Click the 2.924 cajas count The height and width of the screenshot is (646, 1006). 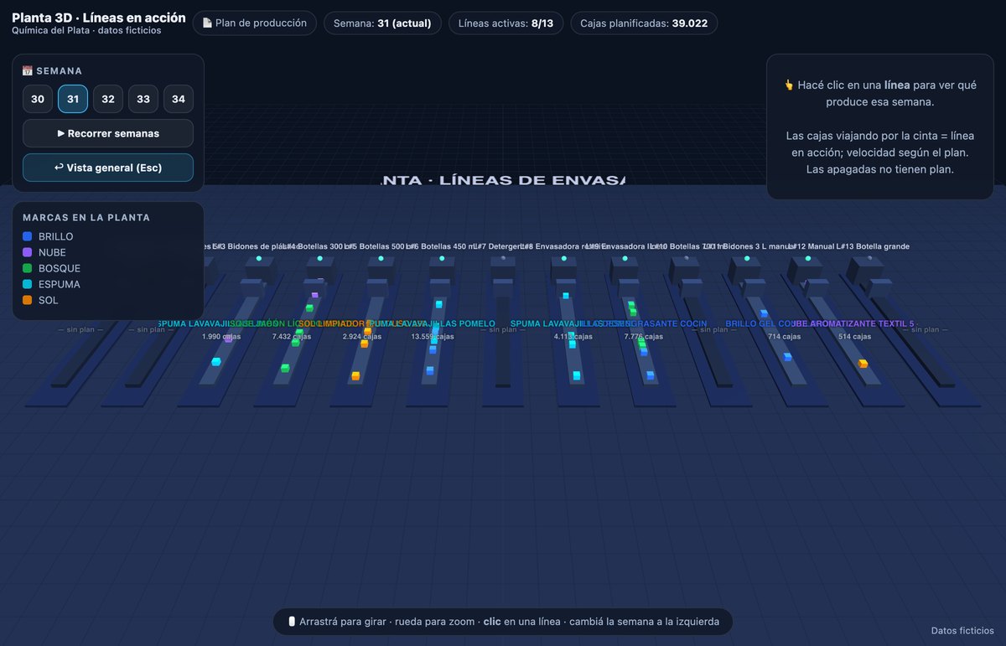click(362, 337)
